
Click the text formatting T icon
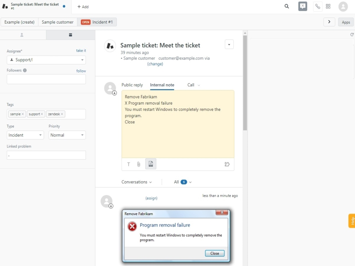click(x=129, y=164)
